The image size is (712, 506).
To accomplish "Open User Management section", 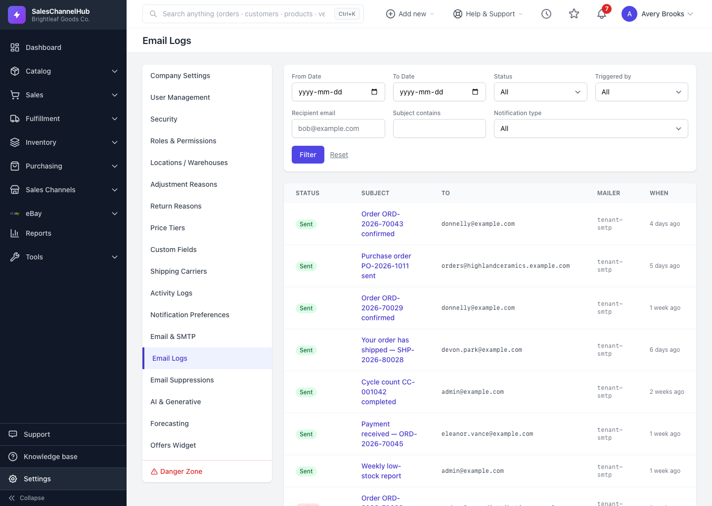I will click(207, 97).
